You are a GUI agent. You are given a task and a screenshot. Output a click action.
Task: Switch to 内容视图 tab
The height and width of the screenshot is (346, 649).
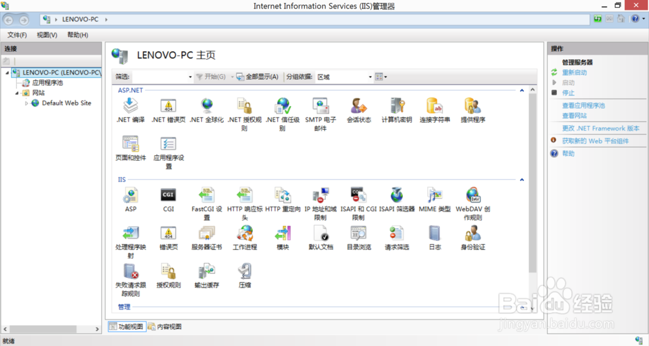(165, 327)
